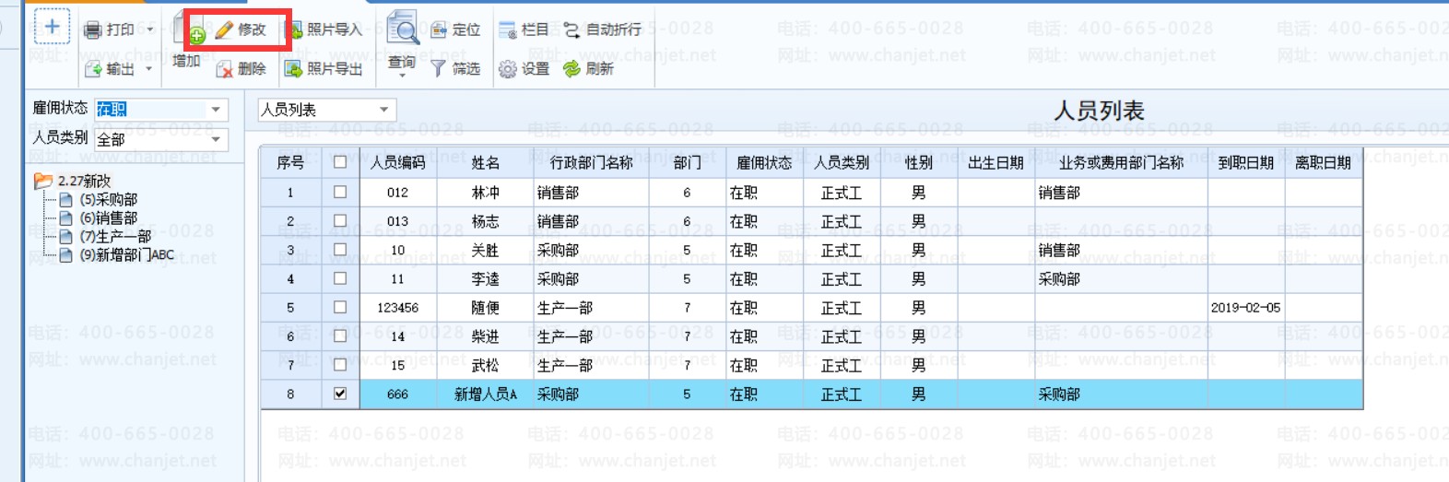Click the plus icon tab button
Viewport: 1449px width, 482px height.
click(52, 27)
